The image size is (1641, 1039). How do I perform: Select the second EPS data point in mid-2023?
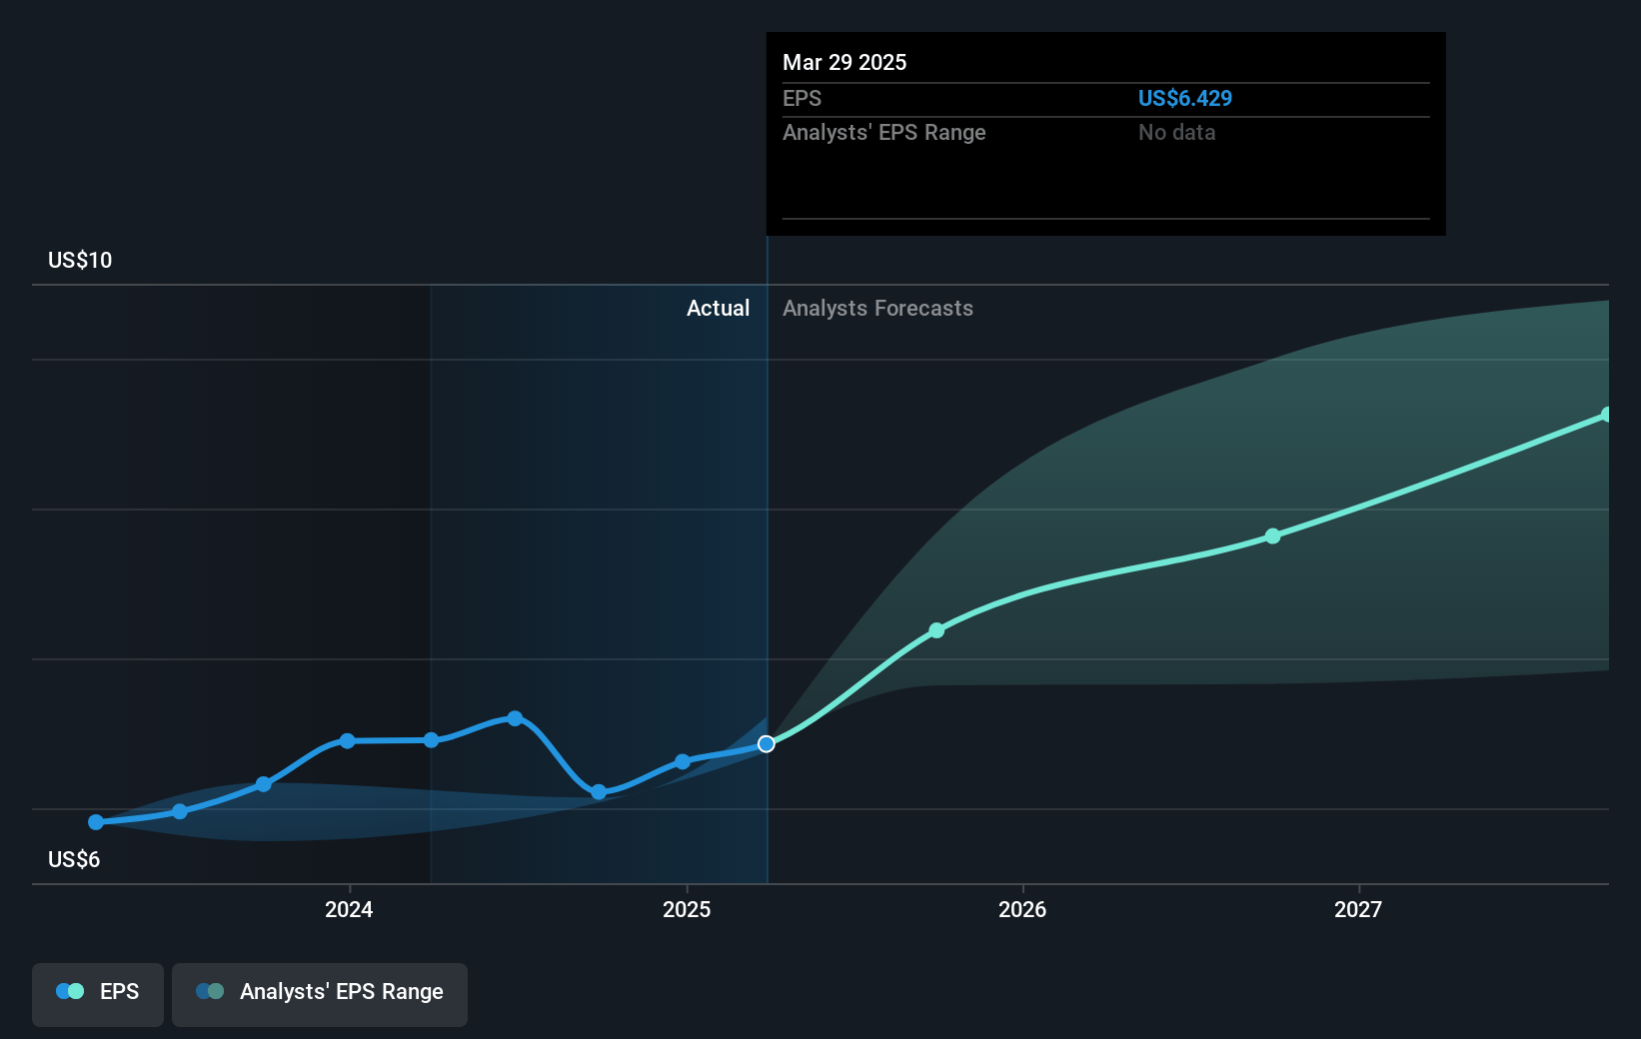(180, 811)
